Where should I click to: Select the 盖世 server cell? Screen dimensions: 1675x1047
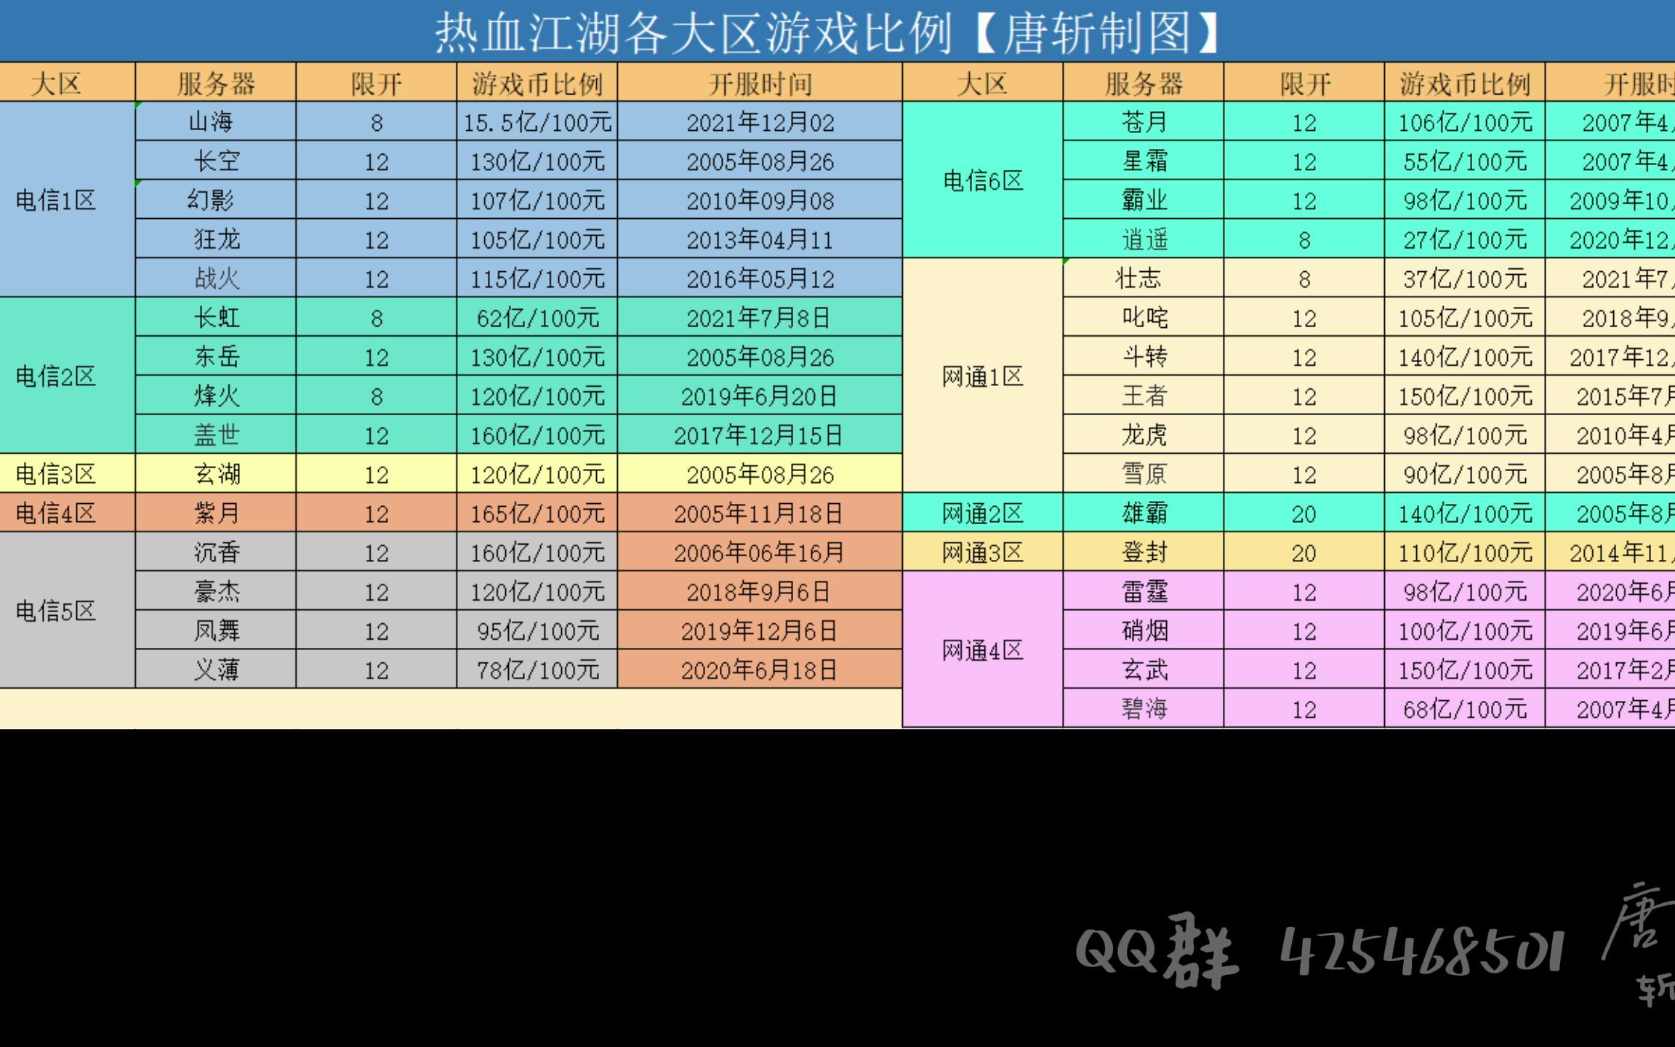click(x=215, y=435)
